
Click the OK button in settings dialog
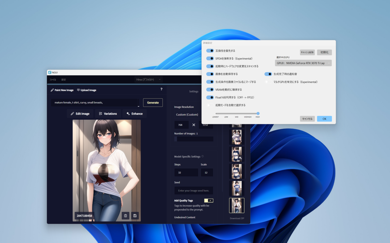[324, 119]
